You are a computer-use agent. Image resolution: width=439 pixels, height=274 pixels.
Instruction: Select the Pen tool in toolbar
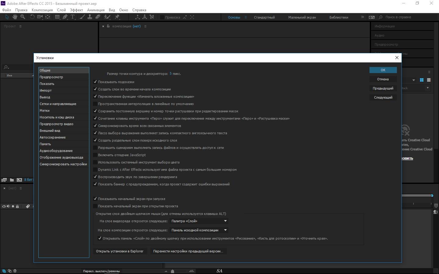(x=65, y=17)
